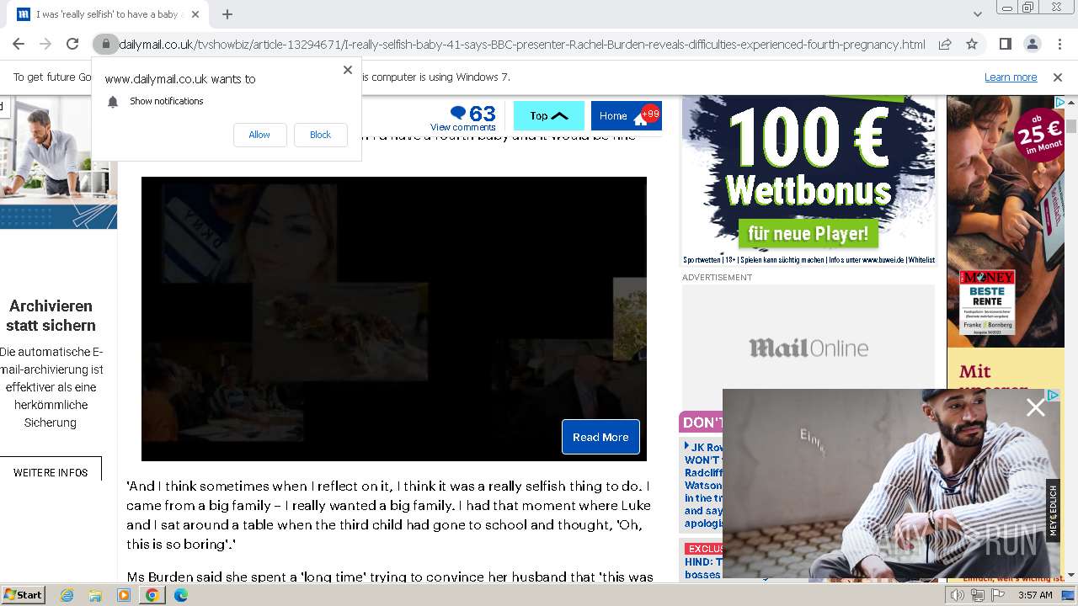Click the taskbar clock showing 3:57 AM
The width and height of the screenshot is (1078, 606).
[x=1035, y=595]
